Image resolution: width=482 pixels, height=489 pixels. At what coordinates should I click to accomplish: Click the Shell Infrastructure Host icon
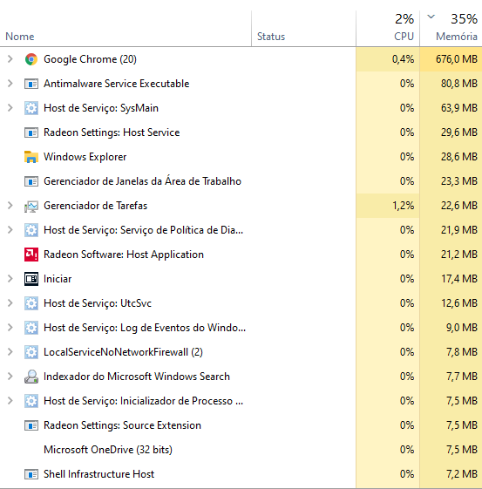click(x=31, y=474)
